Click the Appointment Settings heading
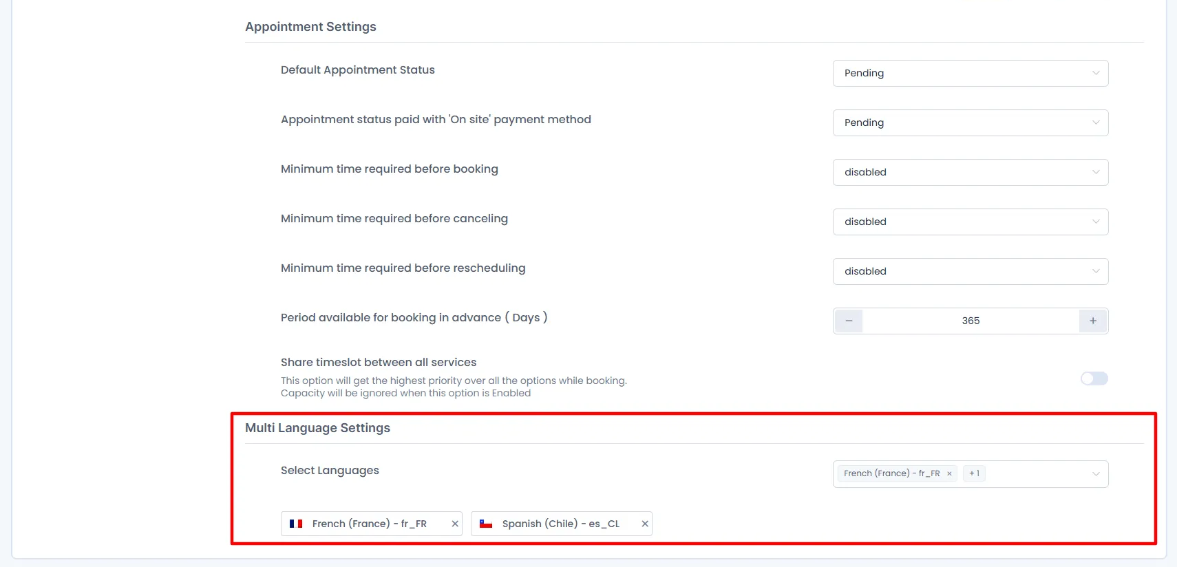Image resolution: width=1177 pixels, height=567 pixels. (310, 27)
